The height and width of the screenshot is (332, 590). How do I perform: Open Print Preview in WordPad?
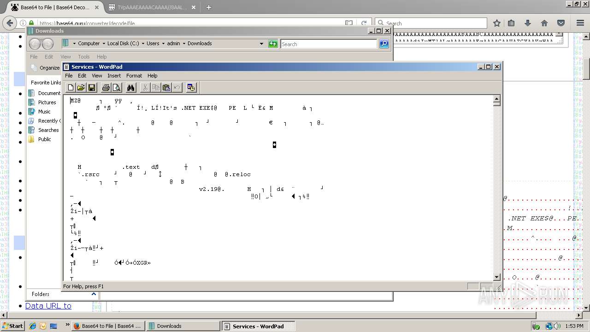point(117,87)
